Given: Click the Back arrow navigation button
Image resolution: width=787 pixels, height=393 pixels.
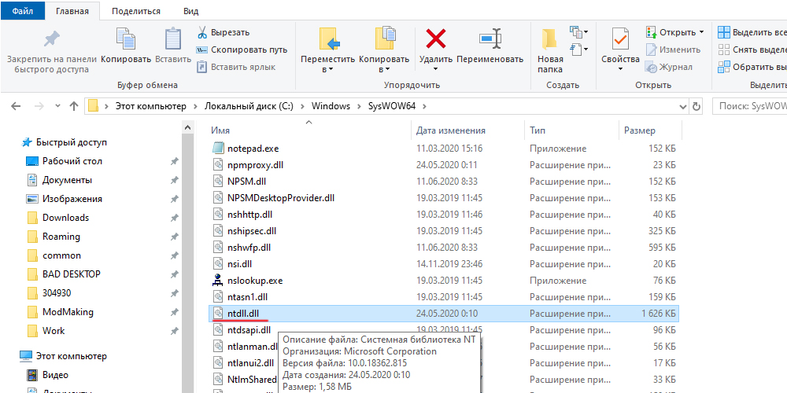Looking at the screenshot, I should click(16, 106).
